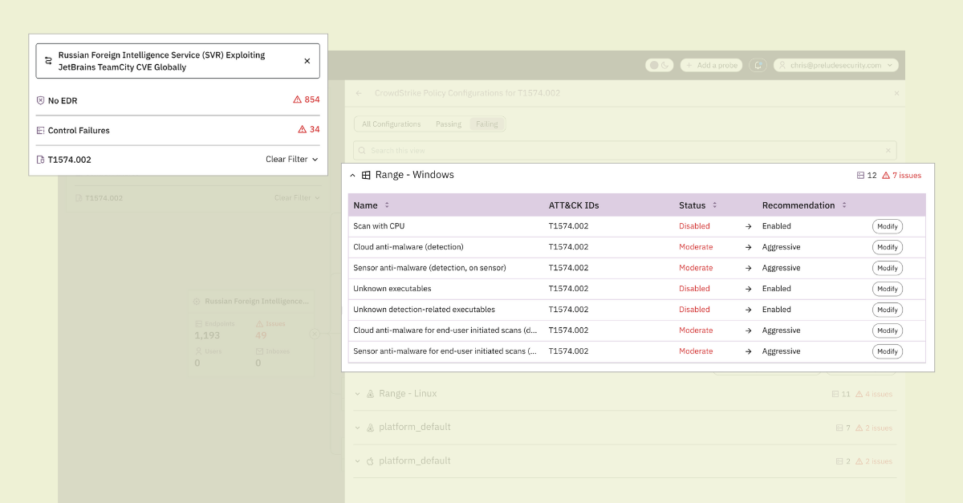Toggle the dark mode switch
Screen dimensions: 963x503
659,65
